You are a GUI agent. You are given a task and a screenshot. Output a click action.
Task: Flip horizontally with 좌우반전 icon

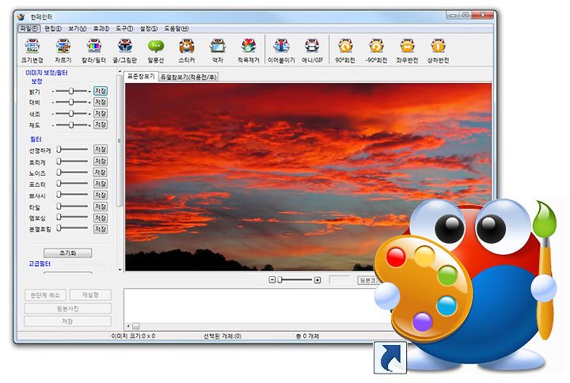click(x=407, y=51)
